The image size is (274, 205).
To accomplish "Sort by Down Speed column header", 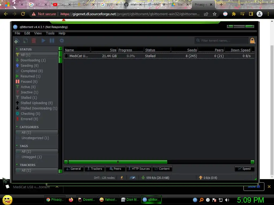I will [238, 50].
